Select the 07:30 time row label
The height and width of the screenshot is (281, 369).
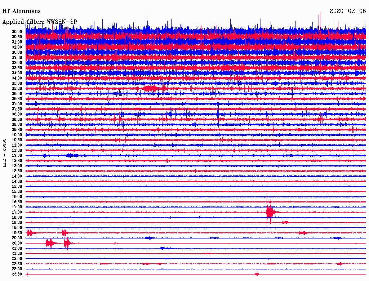pos(17,109)
